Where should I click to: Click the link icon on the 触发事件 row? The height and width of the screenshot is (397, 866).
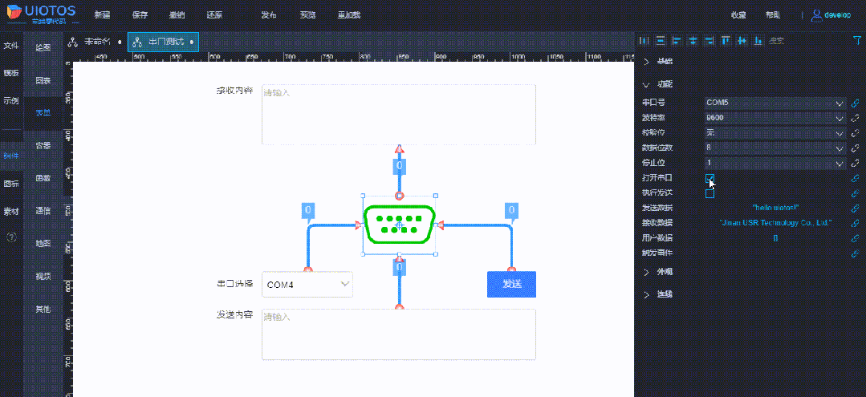tap(855, 253)
